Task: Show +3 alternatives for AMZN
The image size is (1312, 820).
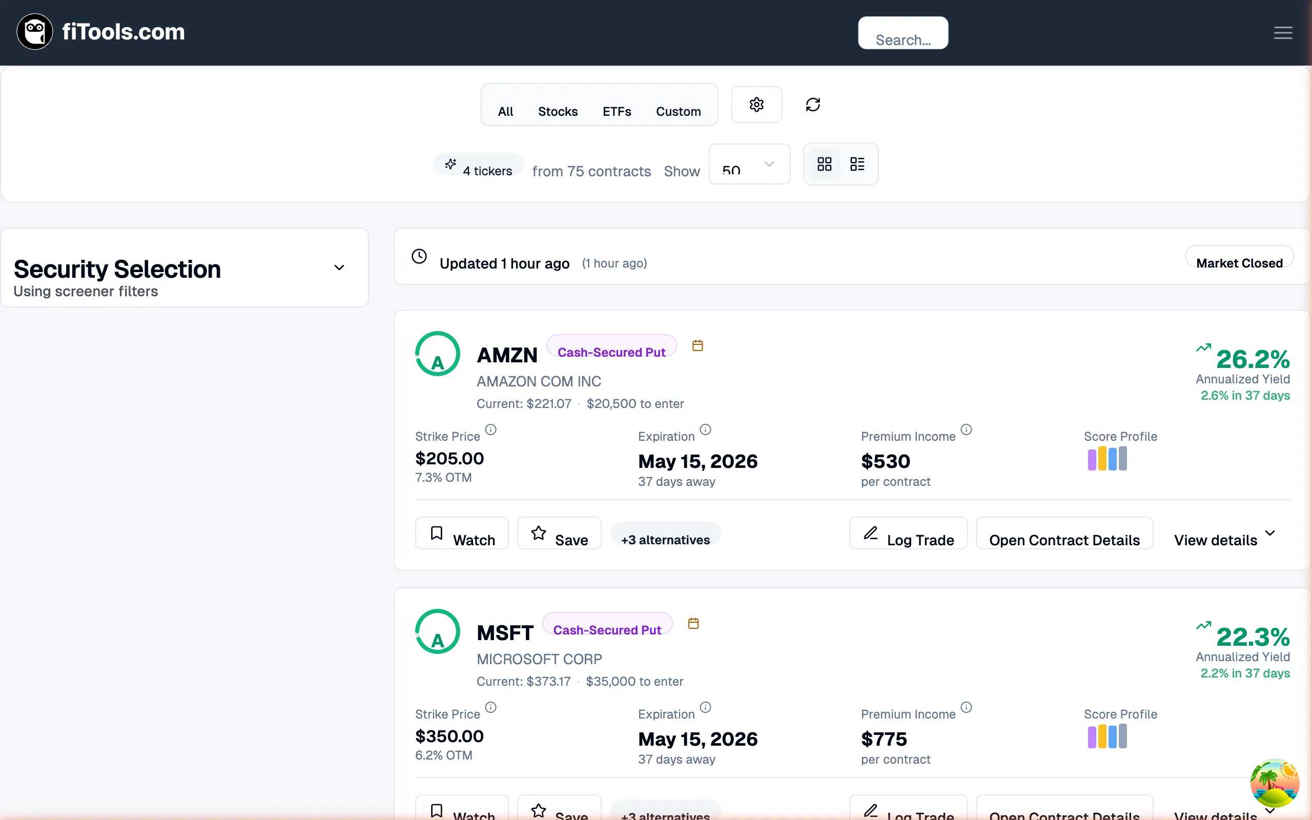Action: [x=665, y=534]
